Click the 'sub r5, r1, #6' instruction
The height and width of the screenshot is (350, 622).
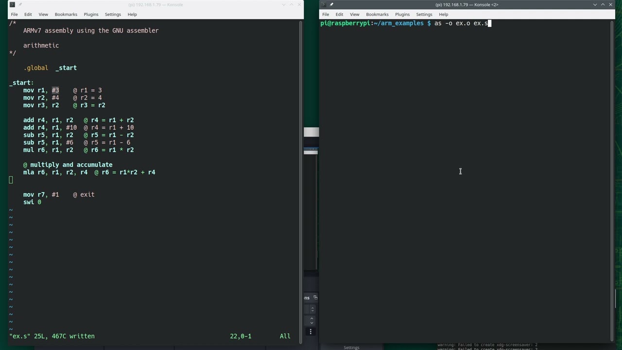tap(48, 142)
